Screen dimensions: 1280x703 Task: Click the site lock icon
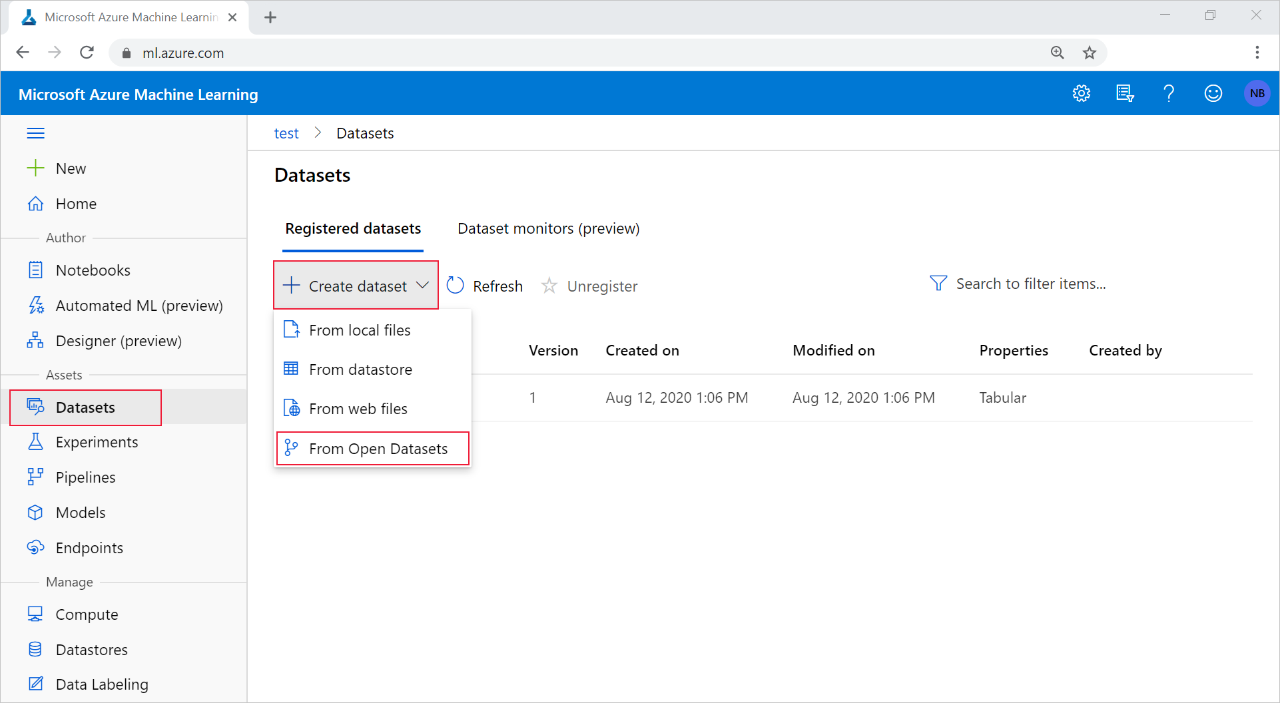pyautogui.click(x=127, y=53)
